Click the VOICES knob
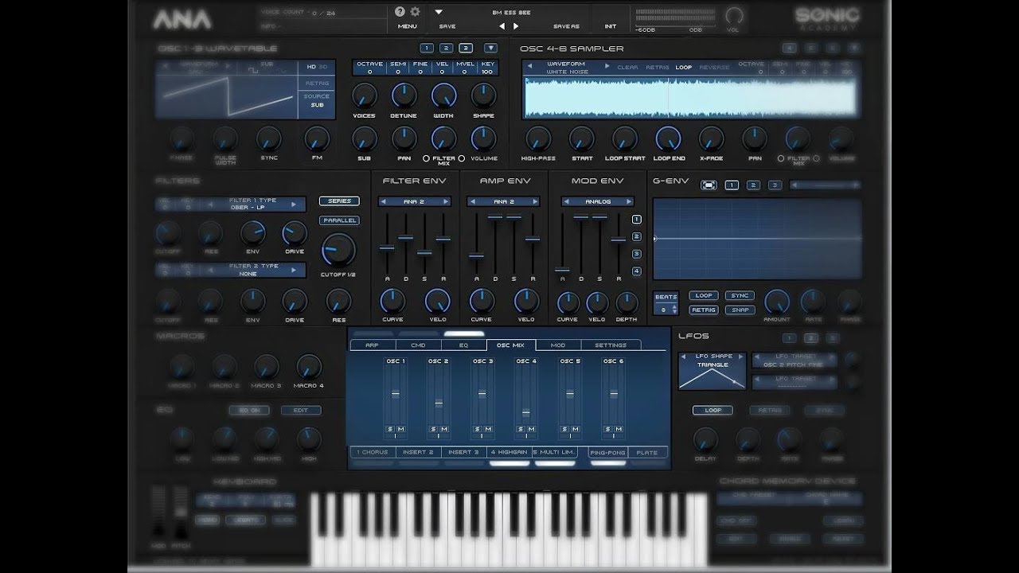 [364, 96]
